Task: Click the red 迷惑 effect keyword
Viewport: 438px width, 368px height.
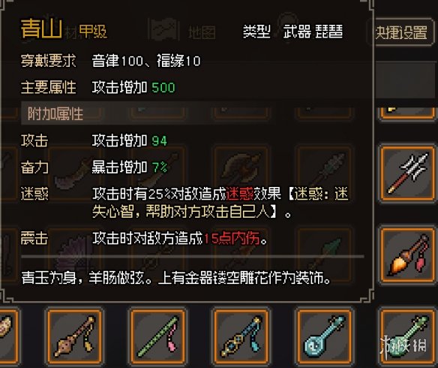Action: pyautogui.click(x=240, y=194)
